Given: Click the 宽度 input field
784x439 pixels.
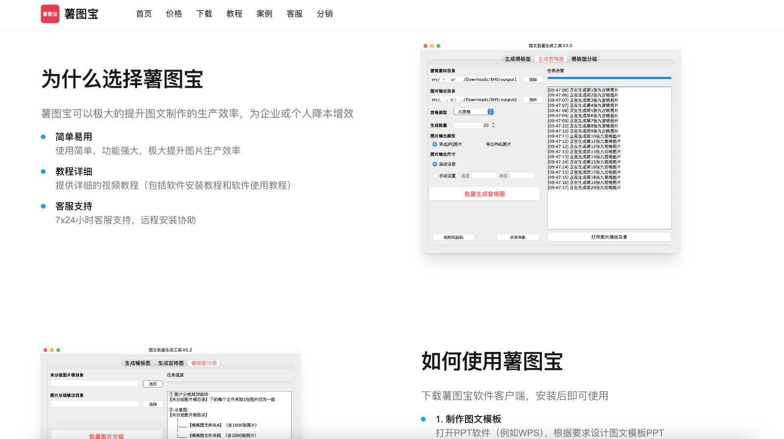Looking at the screenshot, I should [484, 176].
